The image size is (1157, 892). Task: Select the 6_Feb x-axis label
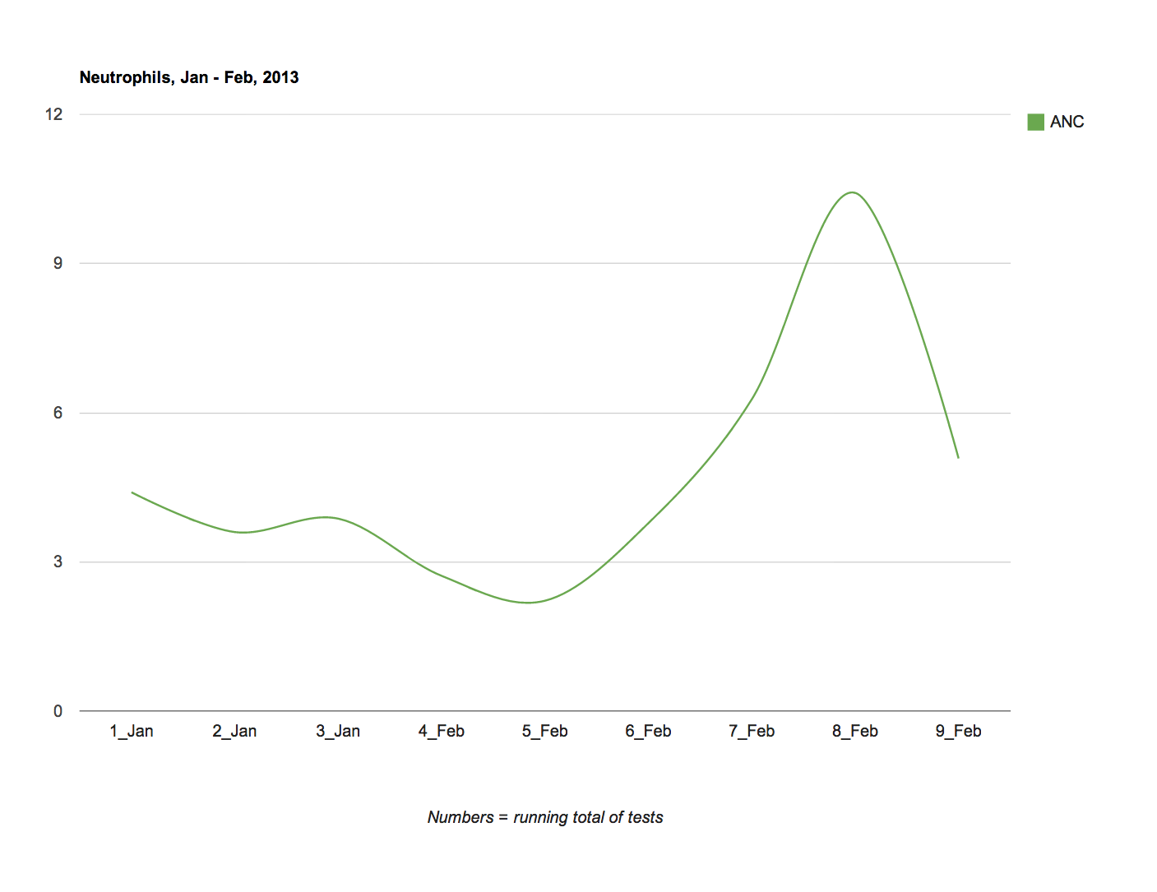coord(648,731)
